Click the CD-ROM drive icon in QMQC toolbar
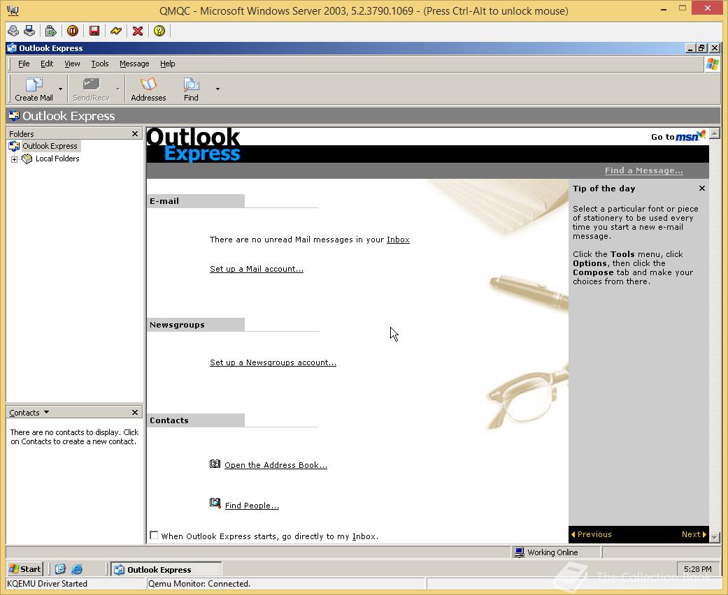The width and height of the screenshot is (728, 595). tap(13, 31)
